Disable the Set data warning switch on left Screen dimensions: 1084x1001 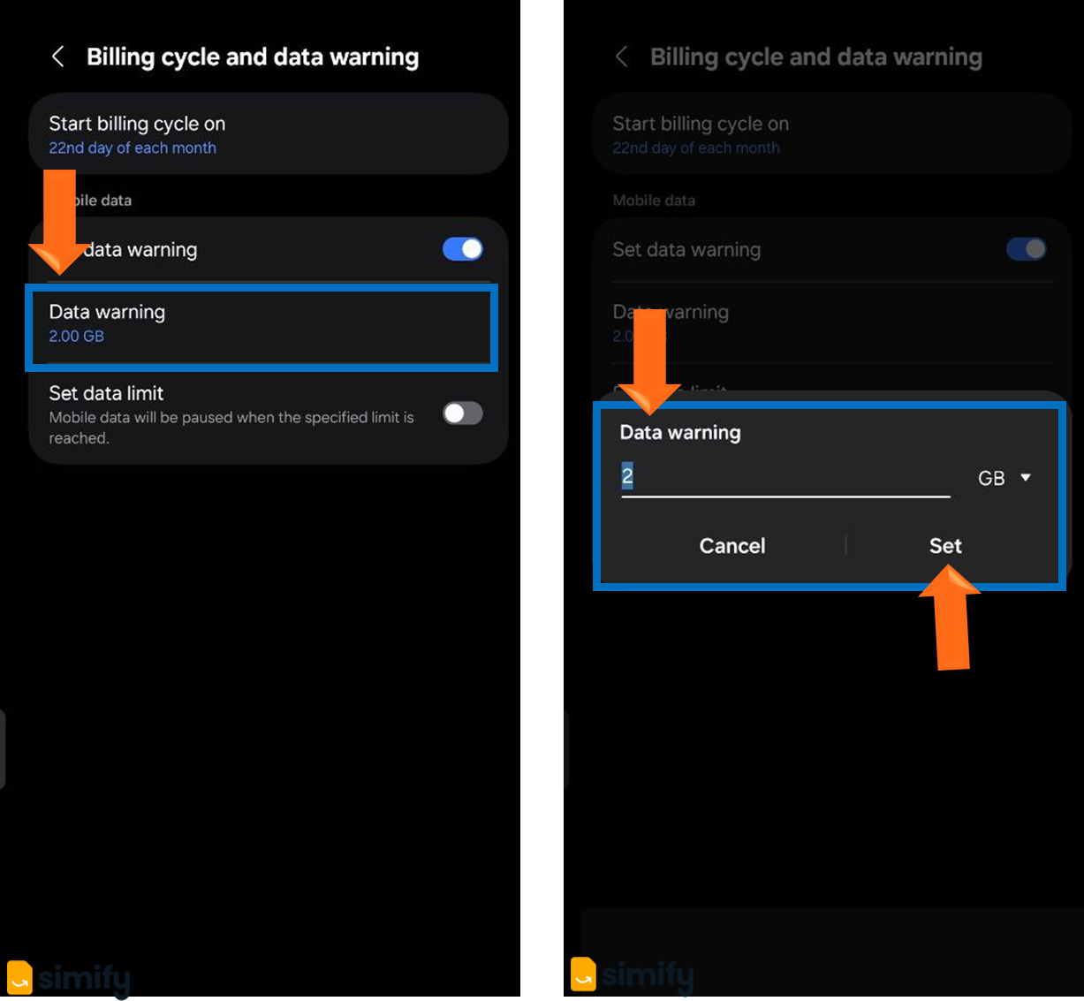click(462, 249)
